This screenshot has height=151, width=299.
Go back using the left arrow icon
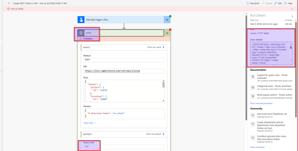tap(9, 3)
